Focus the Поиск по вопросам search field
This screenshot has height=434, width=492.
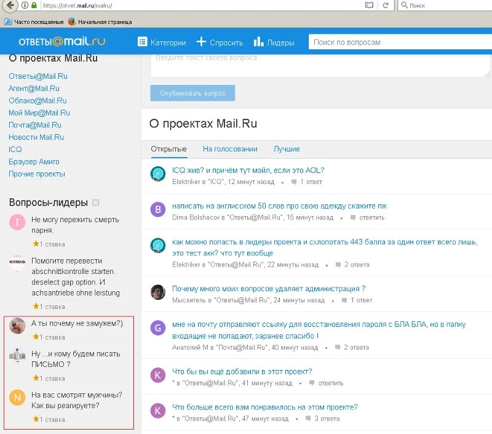point(400,42)
